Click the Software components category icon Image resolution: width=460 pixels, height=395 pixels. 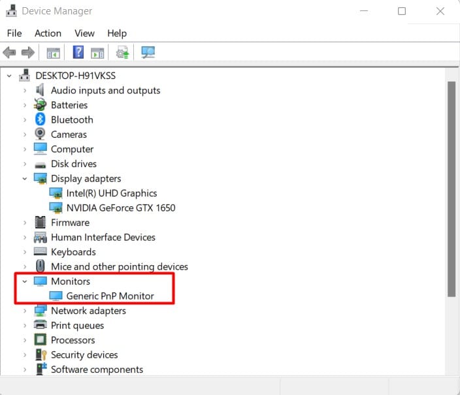tap(41, 369)
